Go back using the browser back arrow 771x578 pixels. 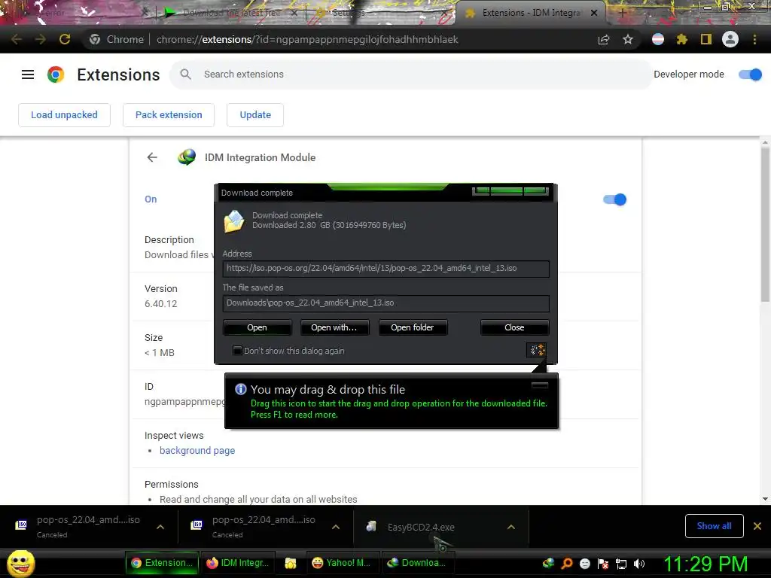click(x=17, y=39)
